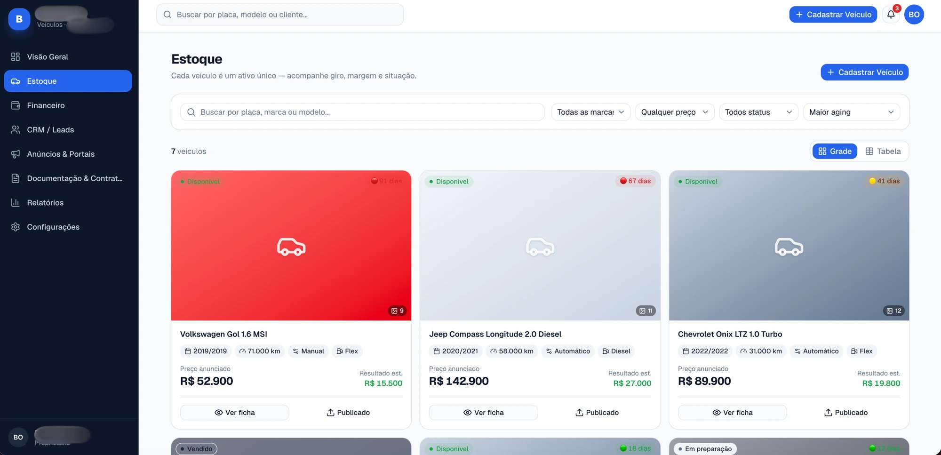The width and height of the screenshot is (941, 455).
Task: Click estimated result R$ 27.000
Action: click(x=632, y=383)
